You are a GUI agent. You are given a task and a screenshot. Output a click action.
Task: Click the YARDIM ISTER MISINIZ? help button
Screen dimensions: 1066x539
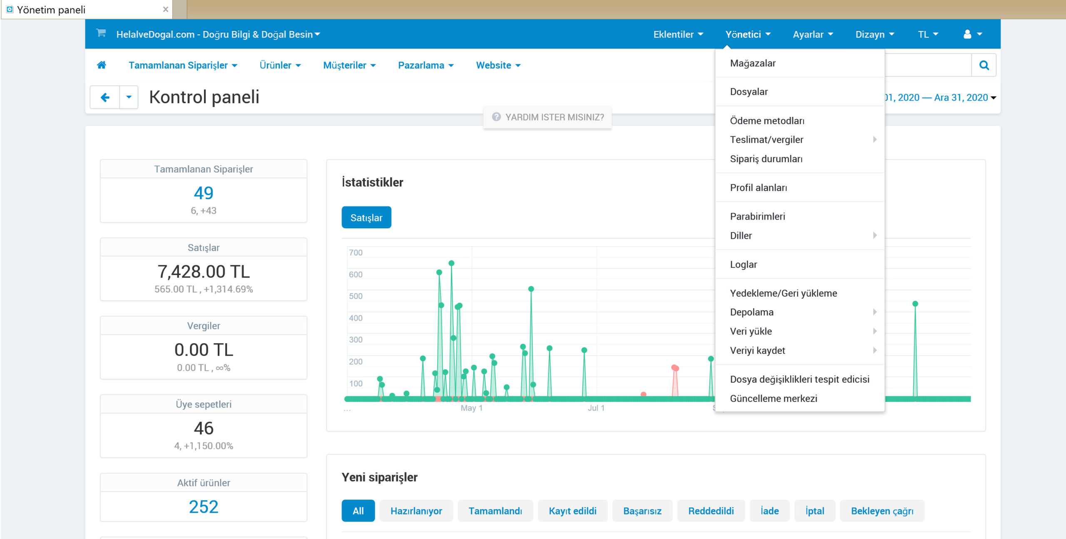(x=548, y=117)
